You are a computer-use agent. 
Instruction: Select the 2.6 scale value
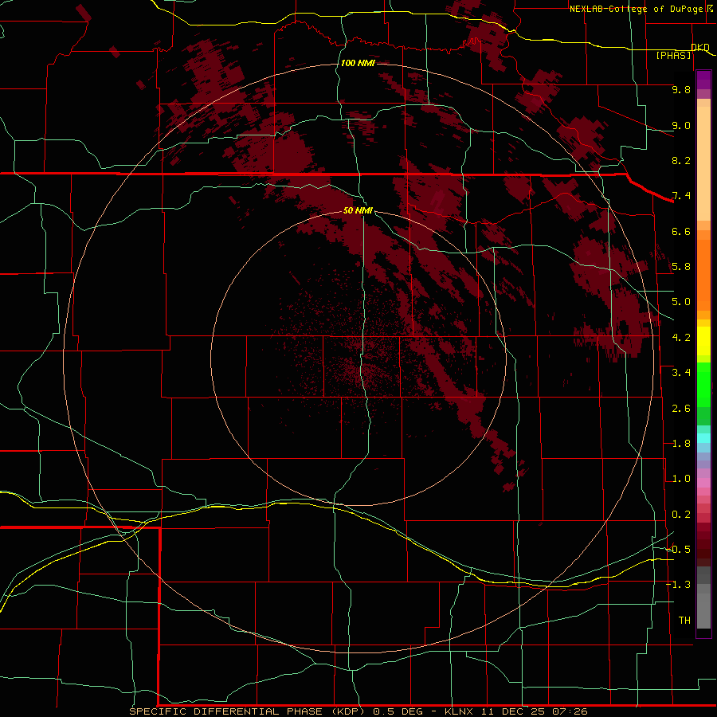coord(681,409)
